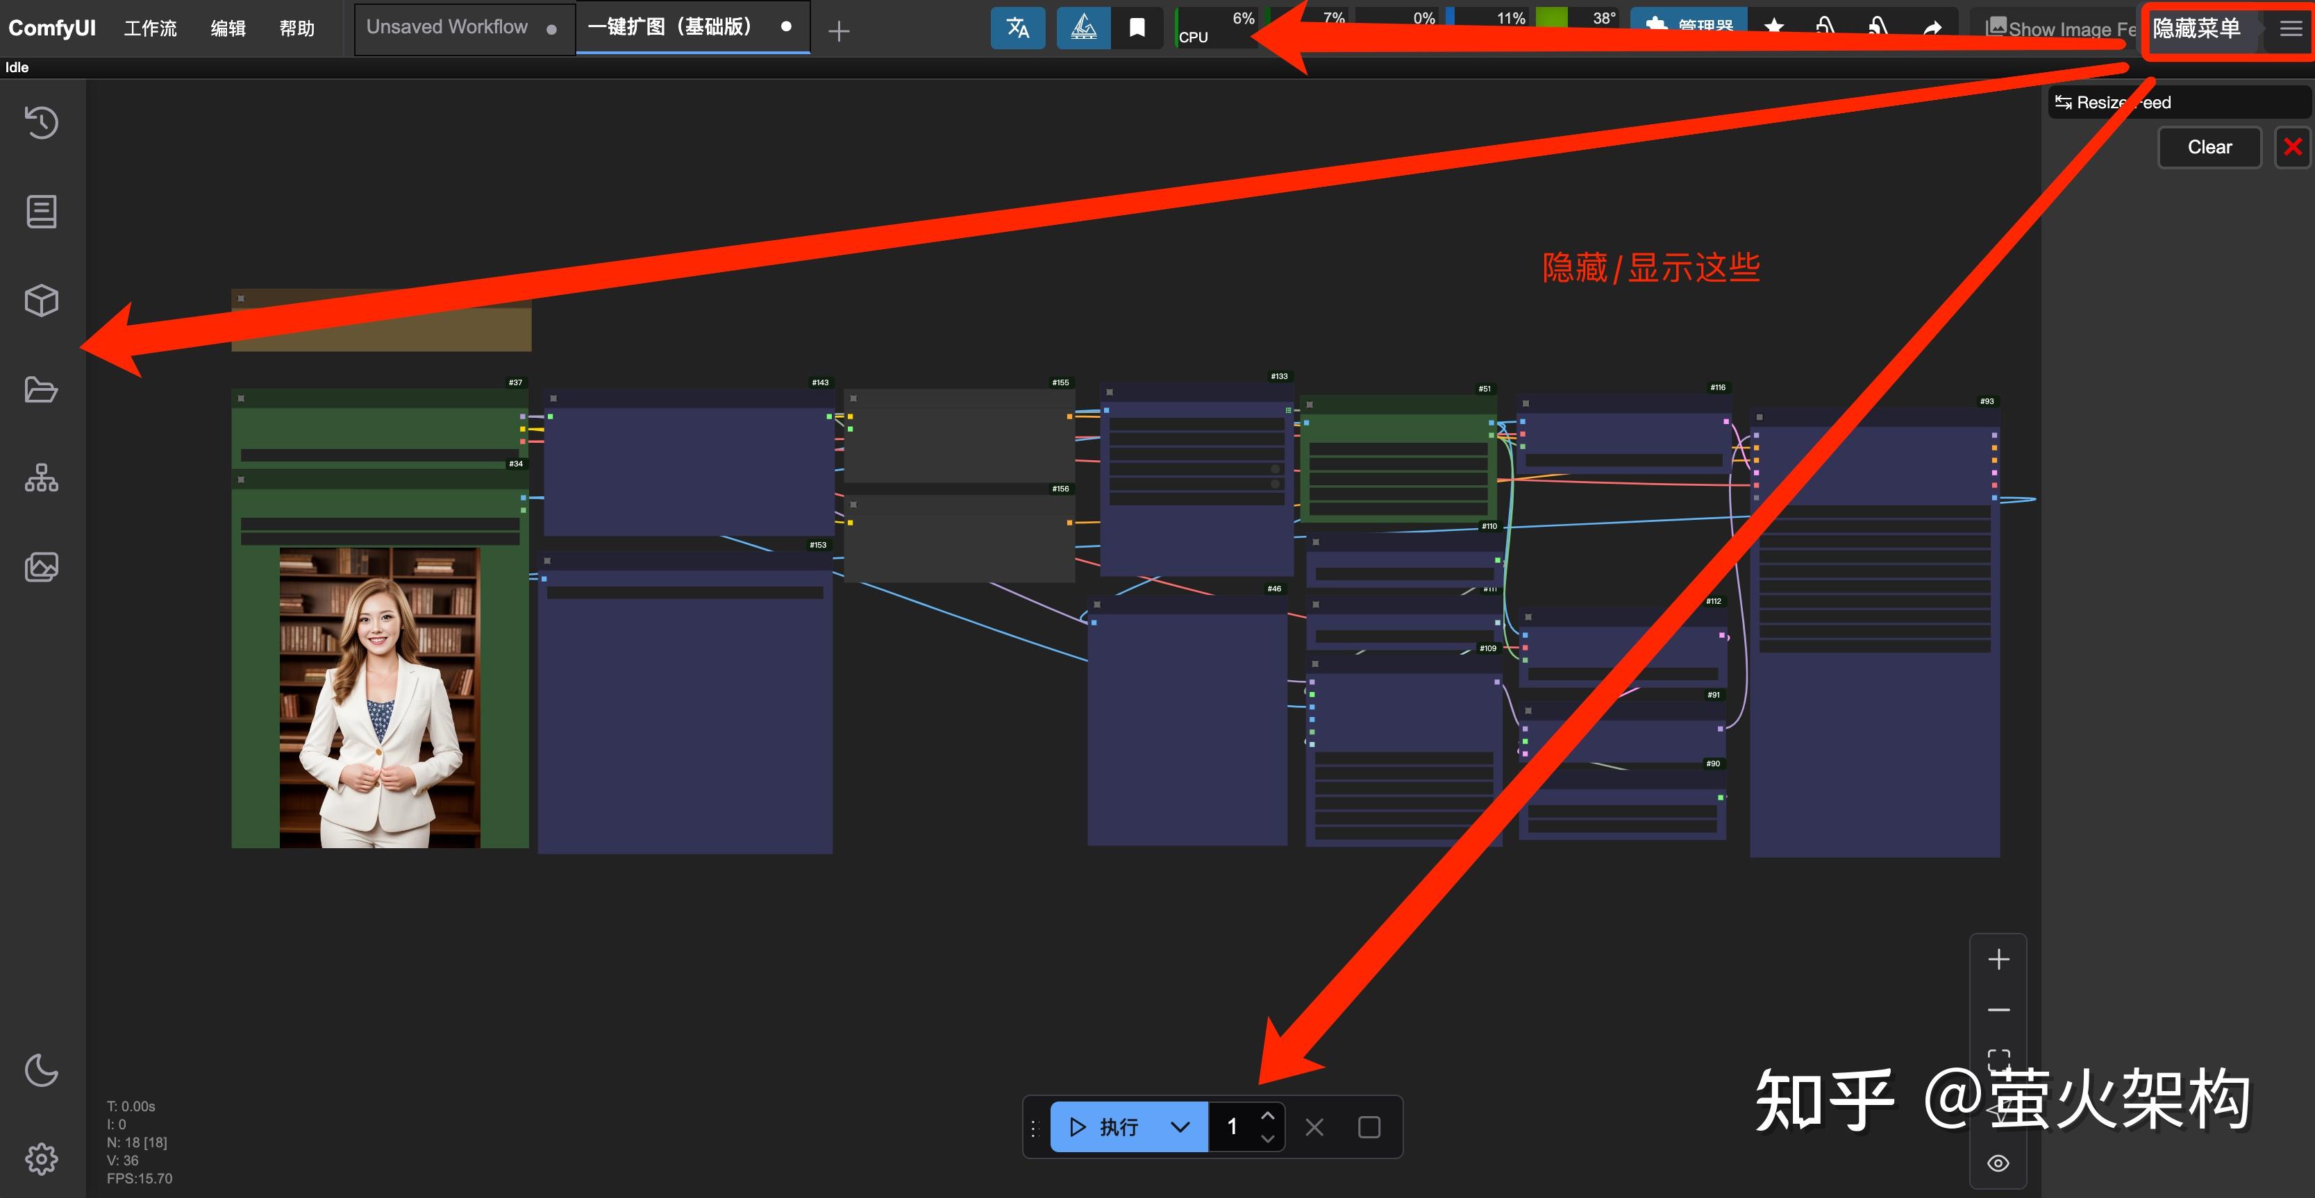The width and height of the screenshot is (2315, 1198).
Task: Toggle dark theme with moon icon
Action: click(42, 1070)
